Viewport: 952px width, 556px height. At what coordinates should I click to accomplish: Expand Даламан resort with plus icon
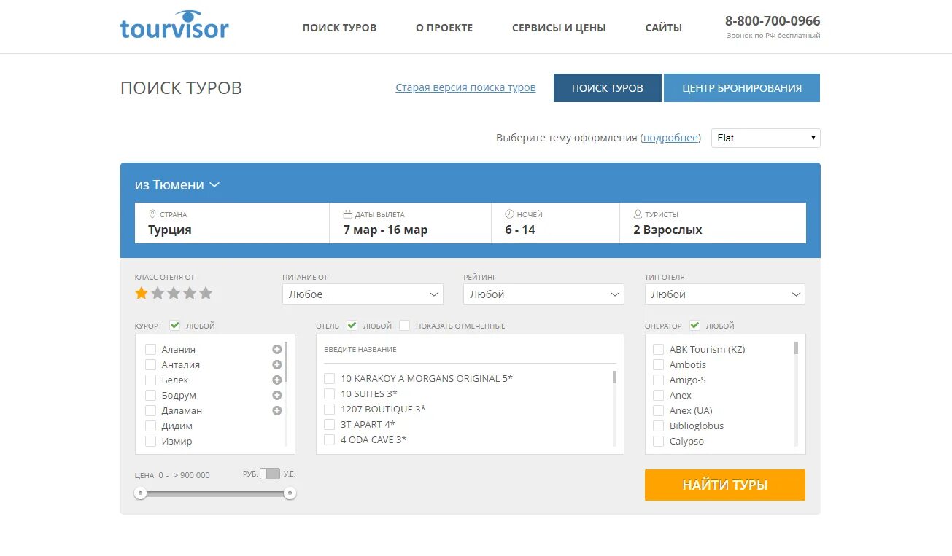(x=277, y=411)
